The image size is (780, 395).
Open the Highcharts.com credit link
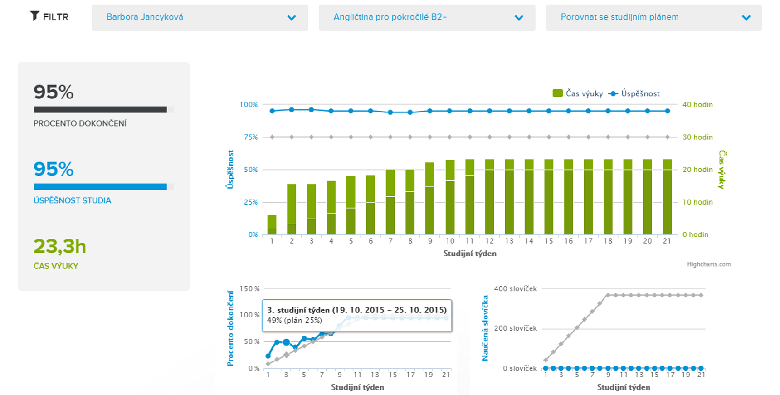[708, 264]
